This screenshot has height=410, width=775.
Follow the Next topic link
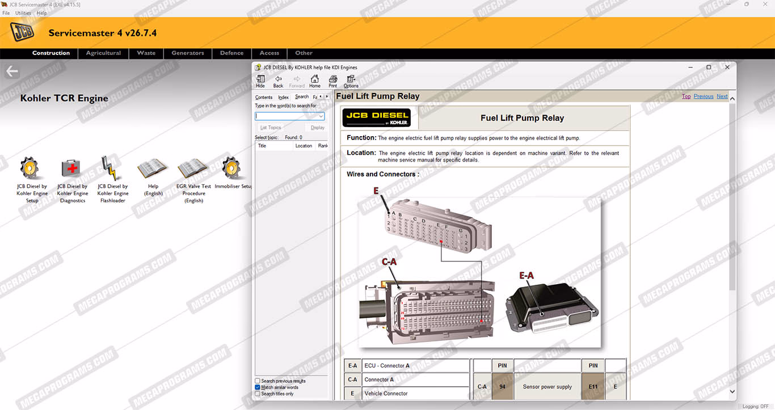pyautogui.click(x=722, y=96)
